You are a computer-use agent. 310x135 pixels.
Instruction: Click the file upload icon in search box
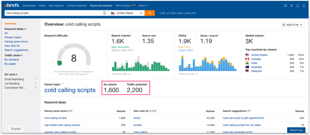105,13
